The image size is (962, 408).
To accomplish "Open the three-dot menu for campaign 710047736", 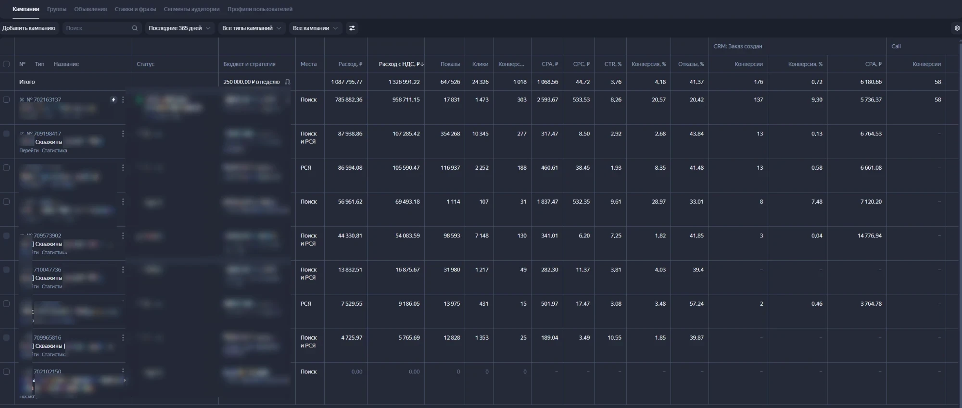I will 123,270.
